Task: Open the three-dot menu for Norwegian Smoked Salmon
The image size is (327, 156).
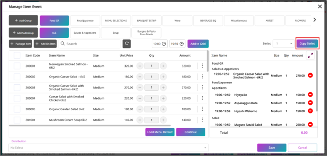Action: [x=202, y=66]
